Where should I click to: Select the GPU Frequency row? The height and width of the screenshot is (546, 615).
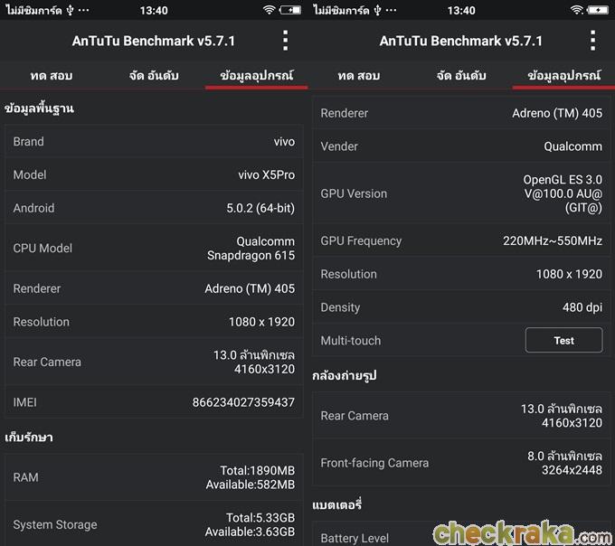click(461, 240)
